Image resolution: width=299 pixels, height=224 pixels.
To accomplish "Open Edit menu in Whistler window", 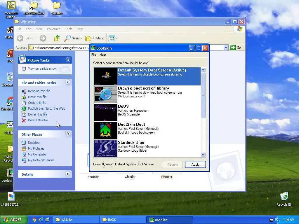I will pyautogui.click(x=29, y=29).
